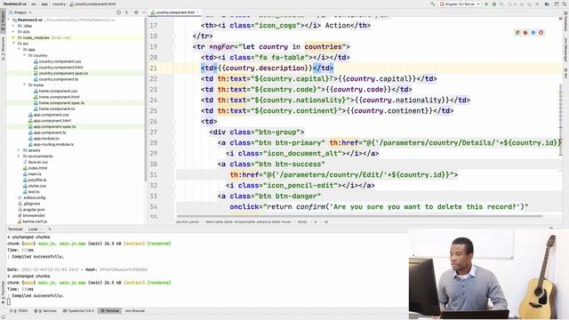This screenshot has height=320, width=569.
Task: Hide the Project panel with the minus icon
Action: point(144,12)
